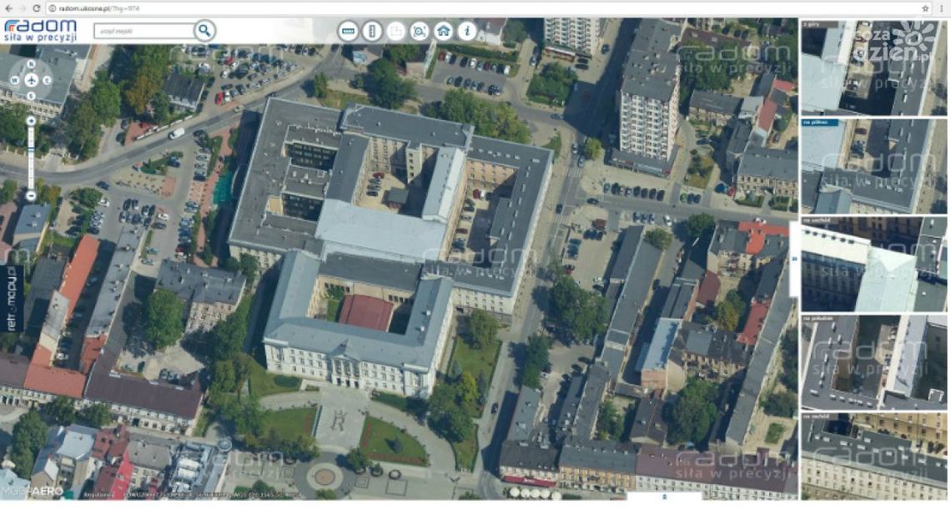Return to home map view
The height and width of the screenshot is (515, 951).
click(x=444, y=31)
